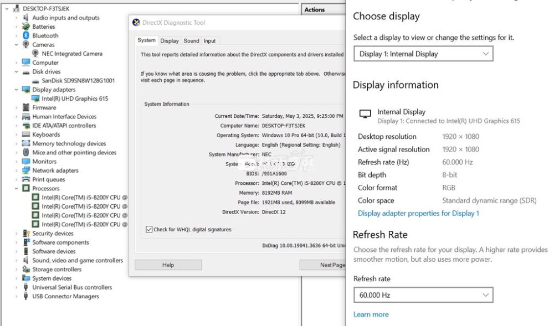Click the Print queues printer icon
The height and width of the screenshot is (326, 554).
click(26, 179)
